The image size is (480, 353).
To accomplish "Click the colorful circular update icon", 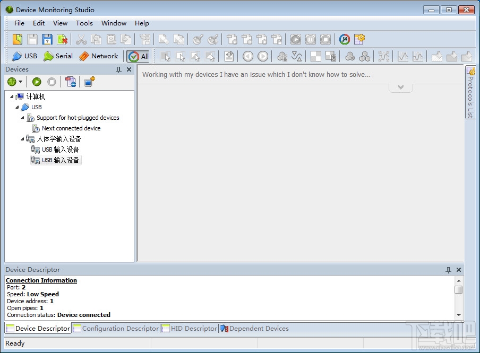I will point(345,39).
